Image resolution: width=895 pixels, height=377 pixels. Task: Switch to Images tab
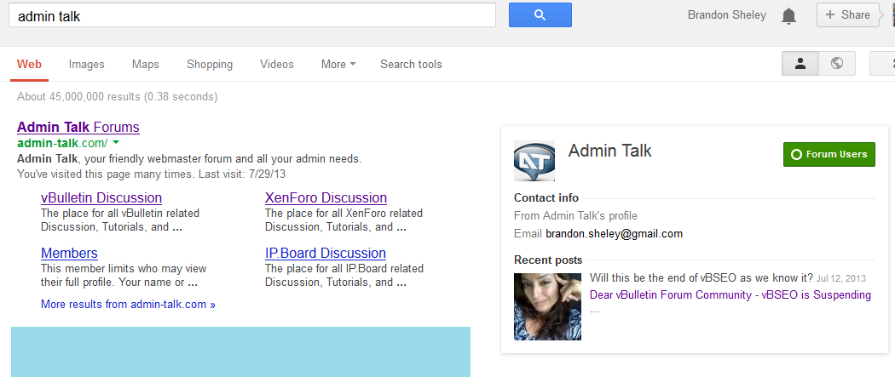pyautogui.click(x=87, y=65)
